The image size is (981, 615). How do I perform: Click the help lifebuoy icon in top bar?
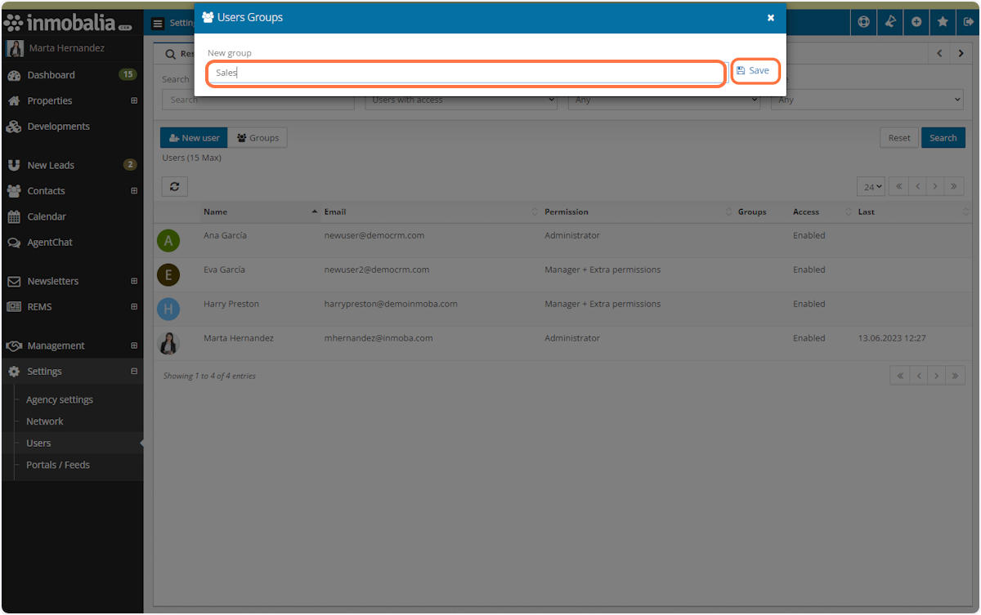point(863,22)
